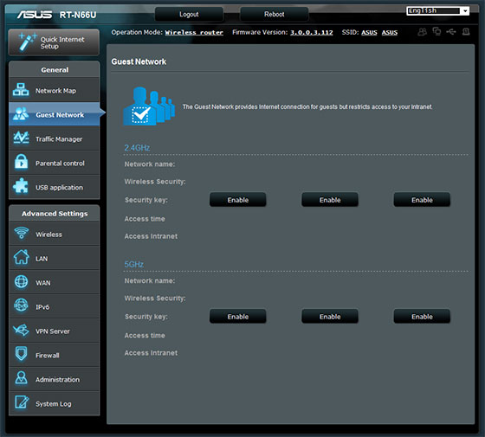Enable the first 2.4GHz guest network
Viewport: 485px width, 437px height.
pyautogui.click(x=238, y=200)
